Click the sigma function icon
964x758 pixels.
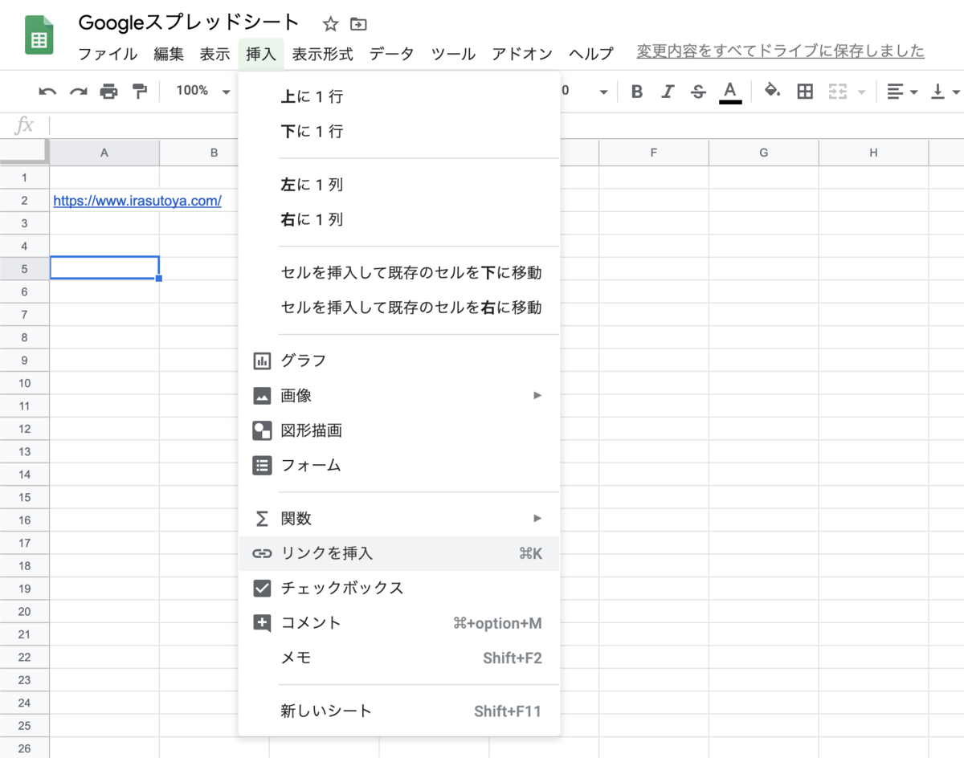[x=262, y=519]
